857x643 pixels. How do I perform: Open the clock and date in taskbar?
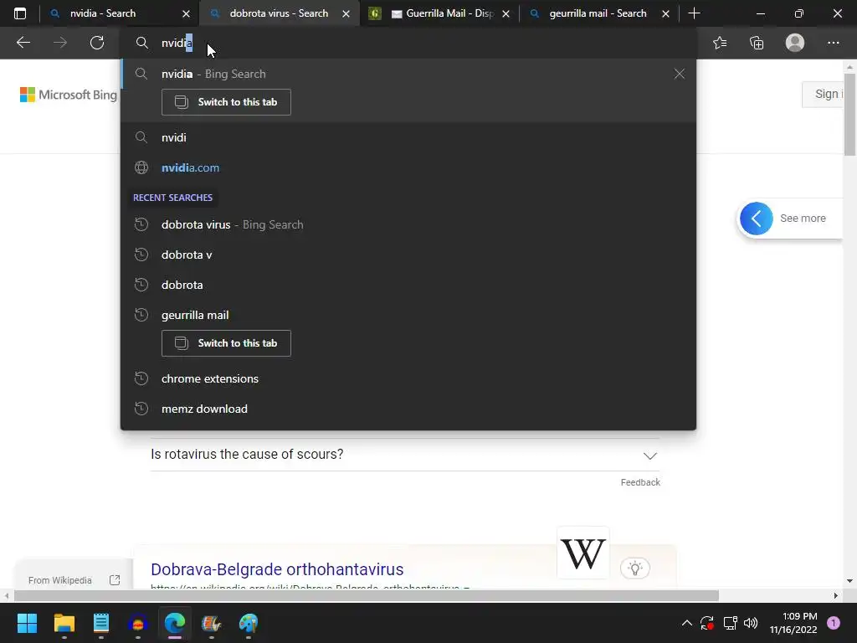(x=793, y=623)
